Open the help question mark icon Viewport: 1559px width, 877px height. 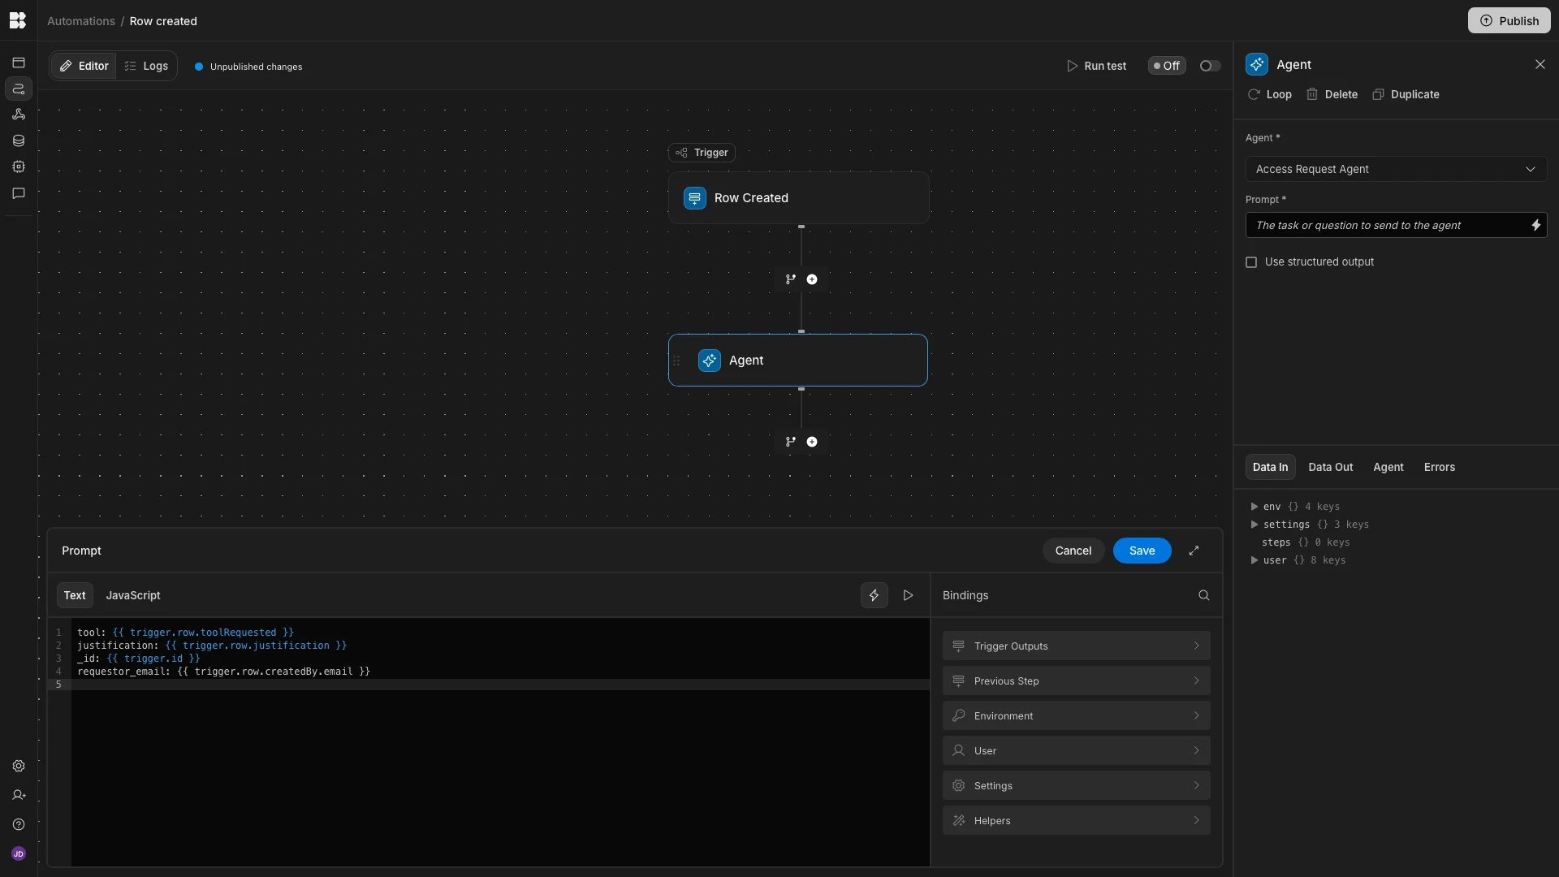click(x=18, y=824)
